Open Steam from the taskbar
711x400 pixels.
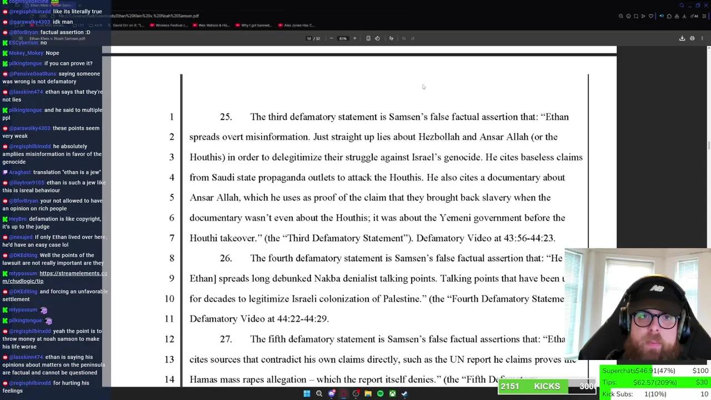[404, 394]
